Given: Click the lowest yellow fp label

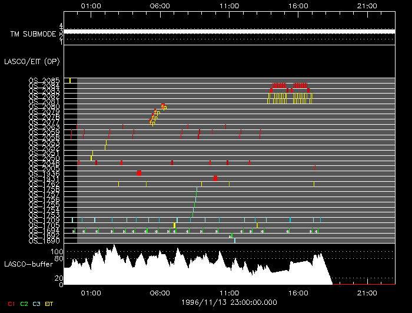Looking at the screenshot, I should (x=152, y=122).
